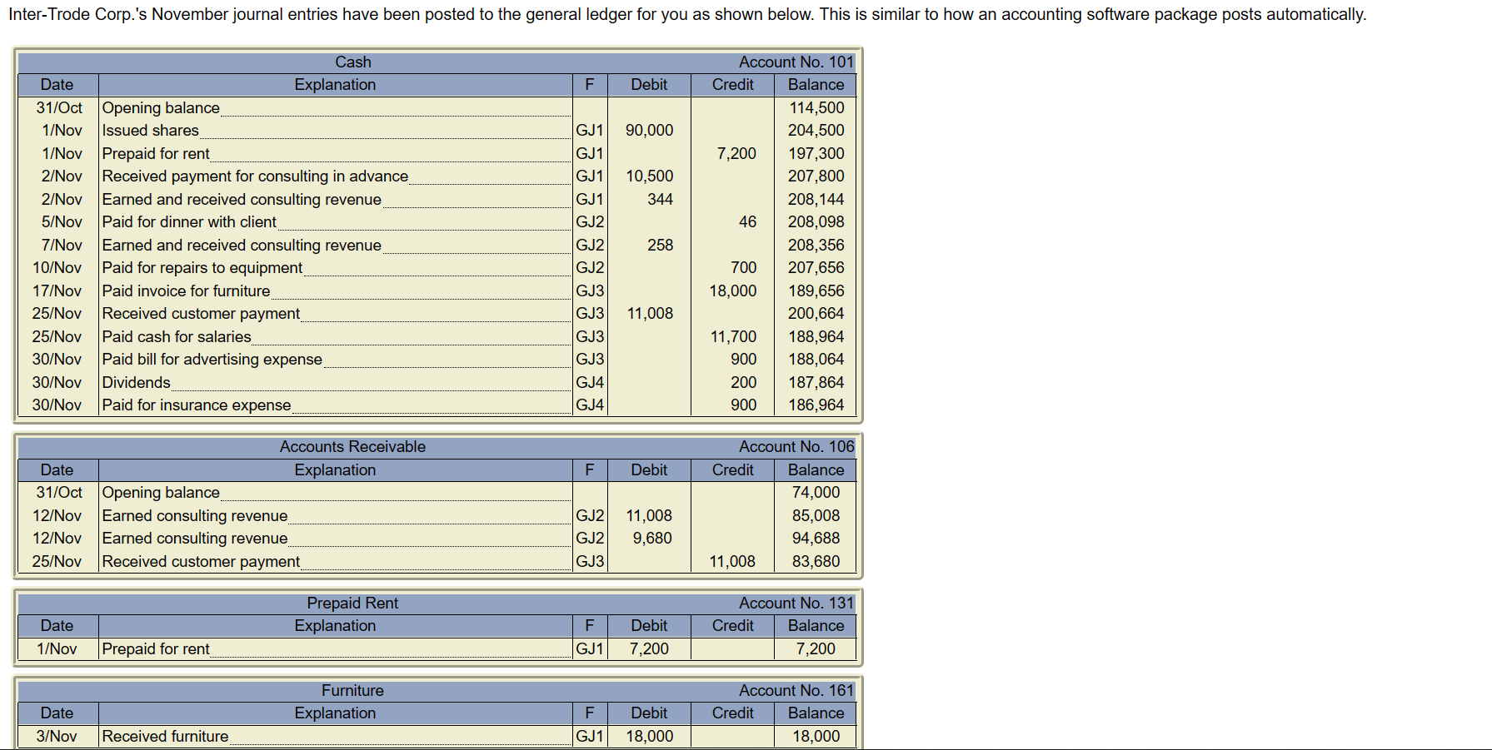
Task: Click the 'Accounts Receivable' ledger title
Action: coord(352,447)
